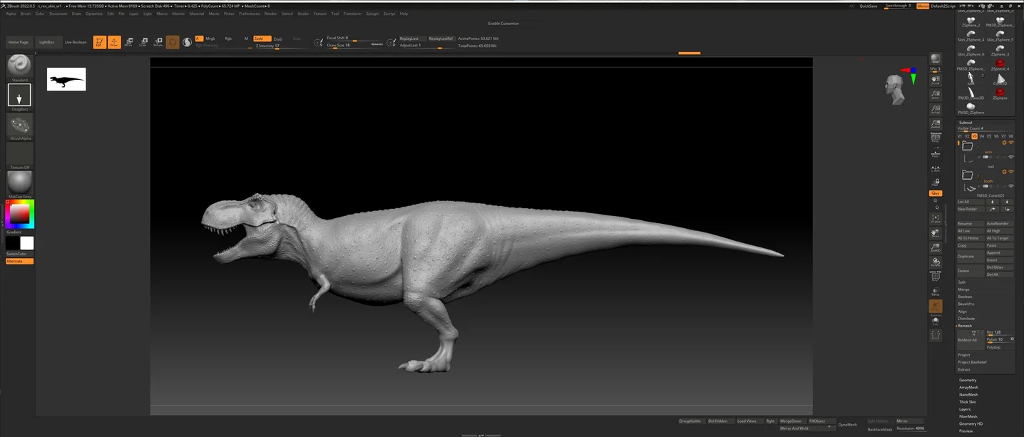Expand the Project section
Screen dimensions: 1024x437
click(964, 354)
